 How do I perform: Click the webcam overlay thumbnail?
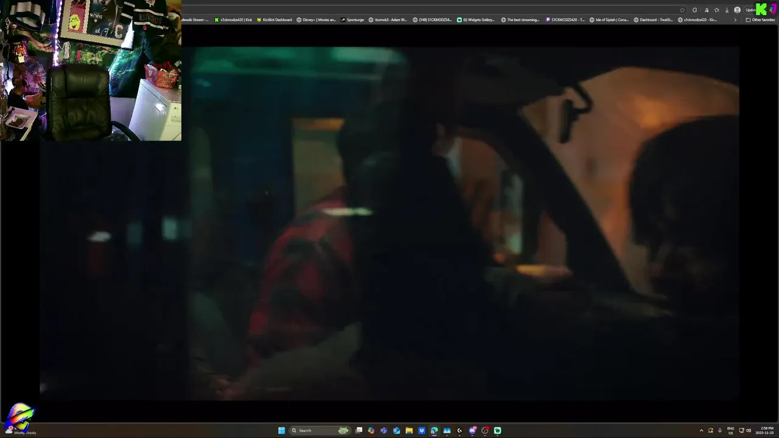tap(91, 70)
